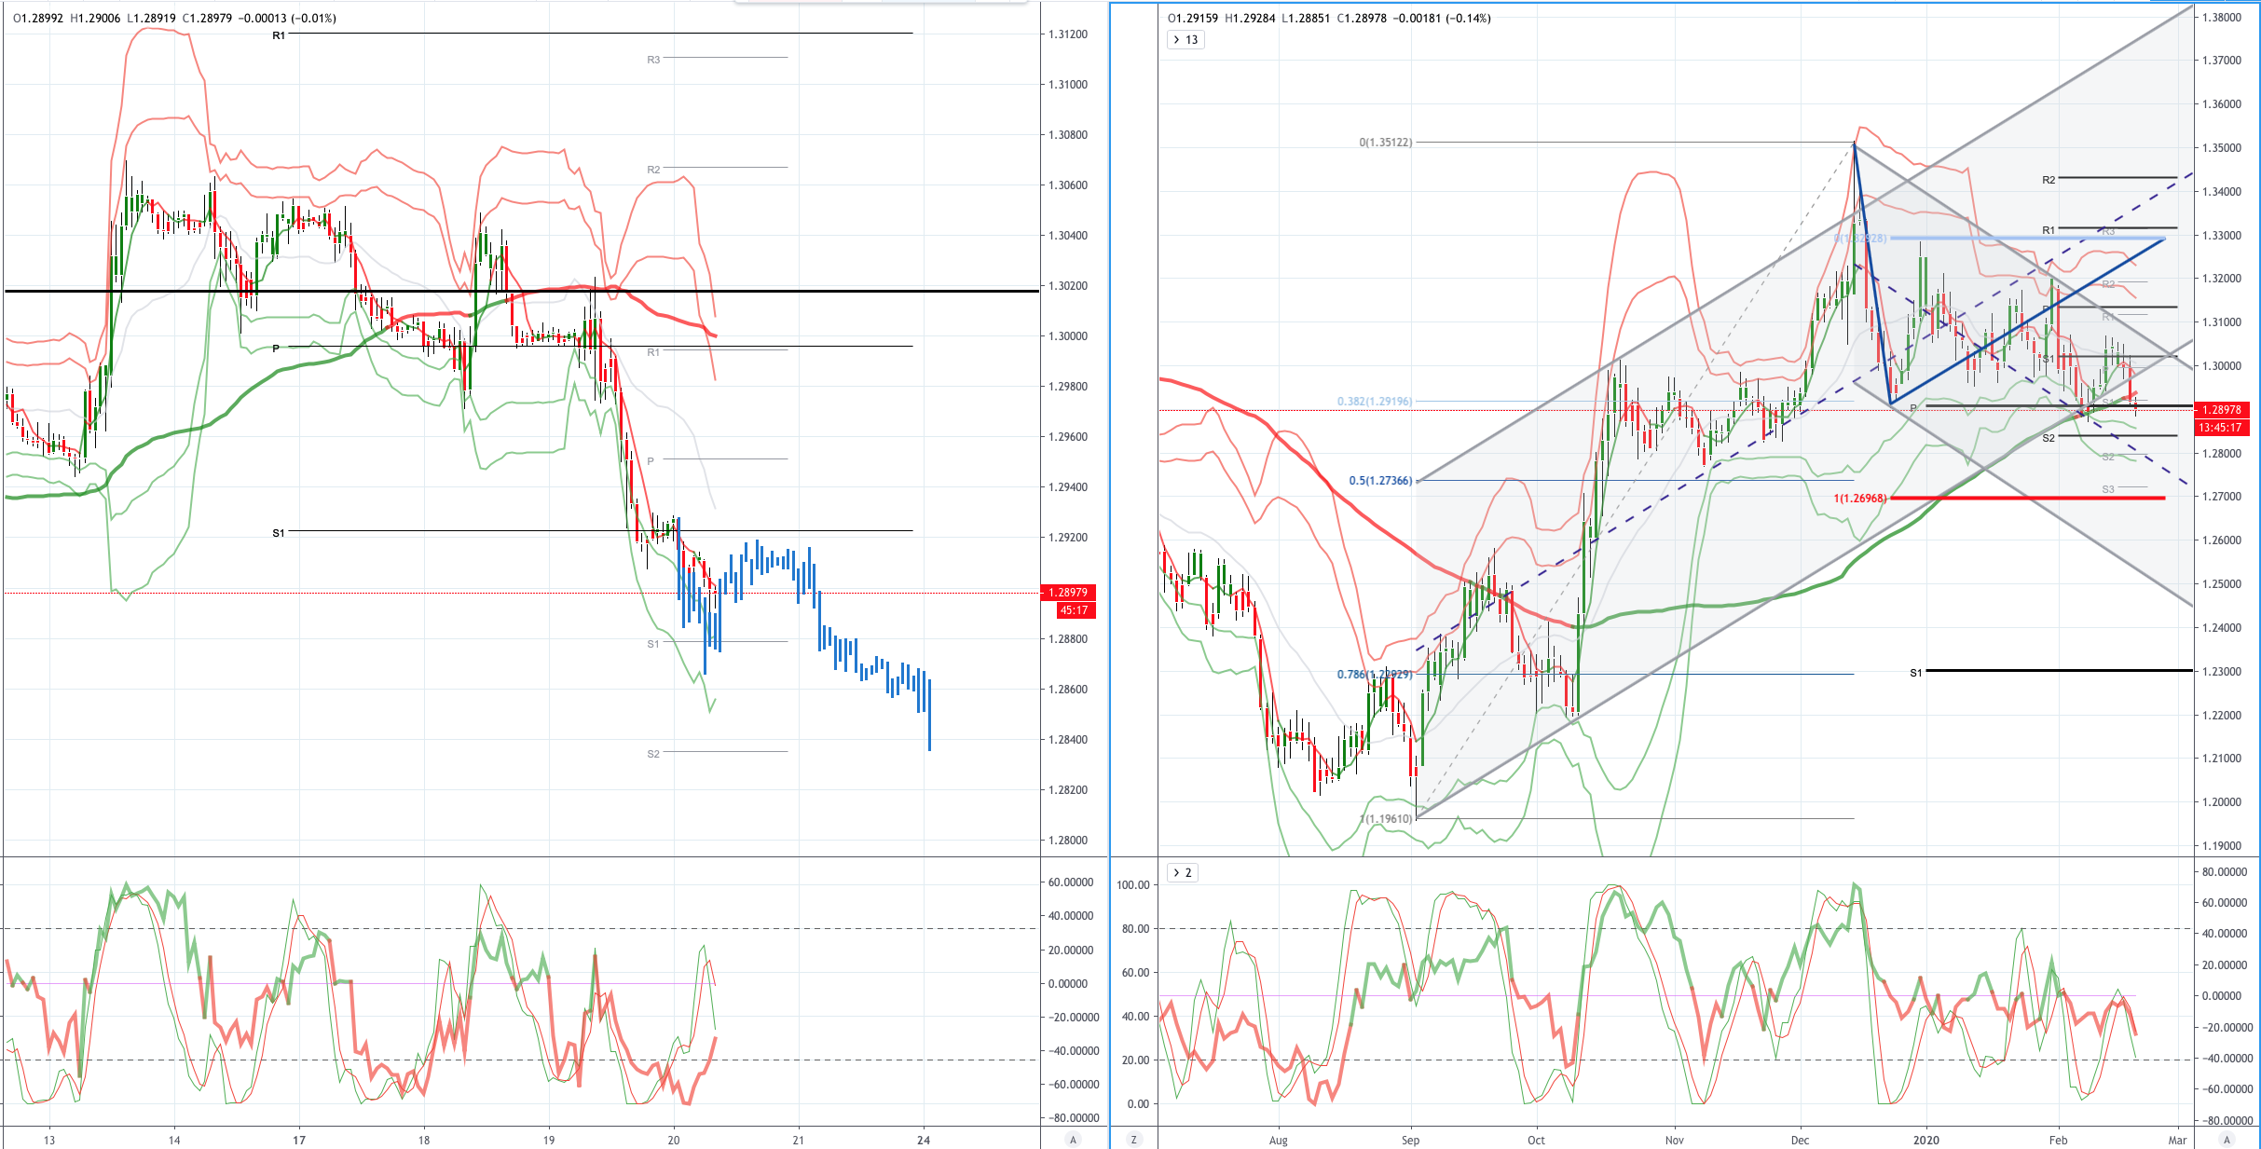Click the bold black S1 pivot label on left chart
The height and width of the screenshot is (1149, 2261).
point(279,533)
